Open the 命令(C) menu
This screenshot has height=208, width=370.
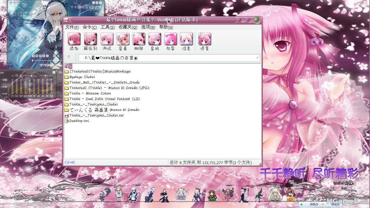(90, 27)
